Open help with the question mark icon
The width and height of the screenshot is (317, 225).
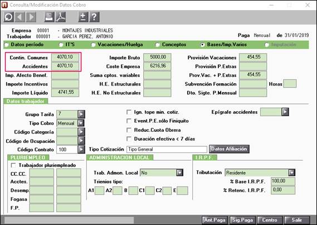click(94, 17)
